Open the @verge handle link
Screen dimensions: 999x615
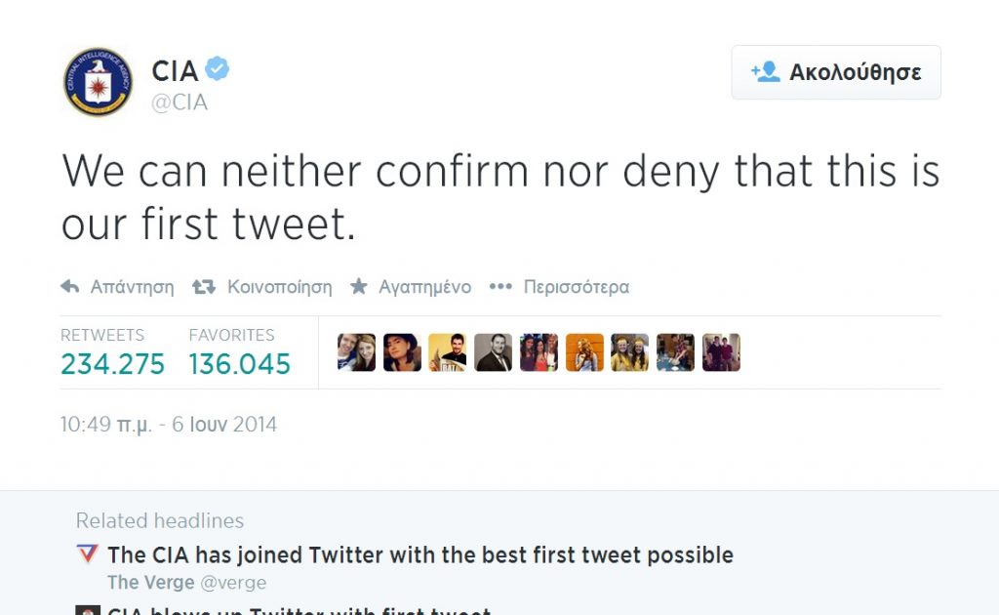tap(232, 583)
